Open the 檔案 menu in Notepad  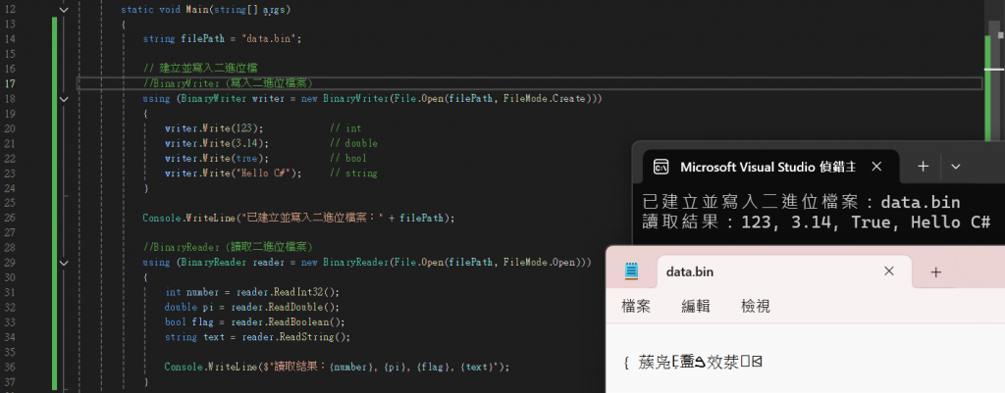pyautogui.click(x=636, y=307)
